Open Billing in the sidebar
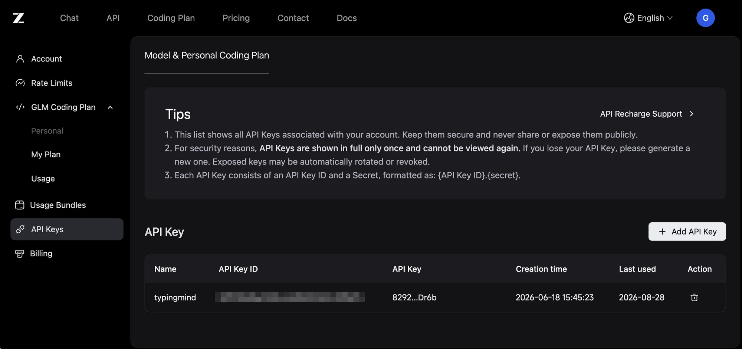This screenshot has width=742, height=349. click(41, 253)
